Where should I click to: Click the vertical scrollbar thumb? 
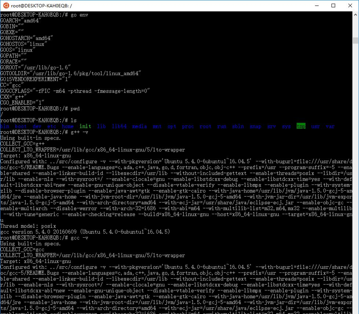click(x=355, y=40)
